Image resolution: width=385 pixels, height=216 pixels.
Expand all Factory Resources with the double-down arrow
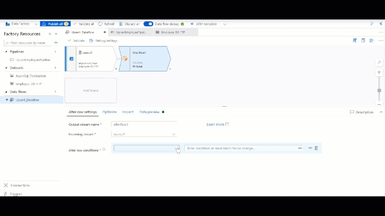(x=50, y=34)
